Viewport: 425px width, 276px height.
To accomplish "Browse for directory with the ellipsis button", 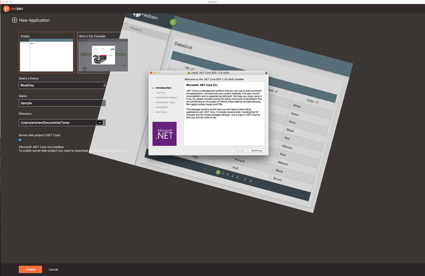I will (x=100, y=122).
